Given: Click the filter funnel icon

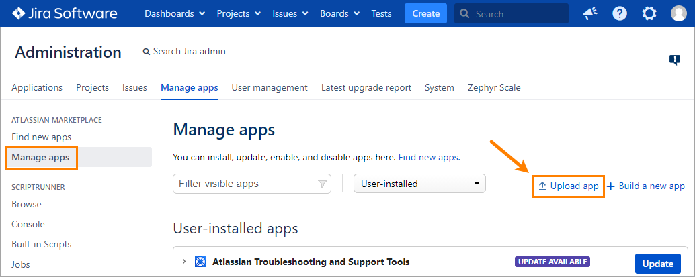Looking at the screenshot, I should click(322, 184).
